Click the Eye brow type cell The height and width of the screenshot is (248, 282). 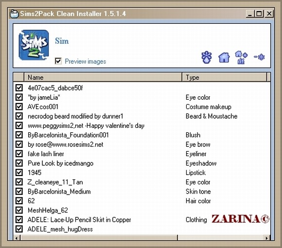click(198, 144)
